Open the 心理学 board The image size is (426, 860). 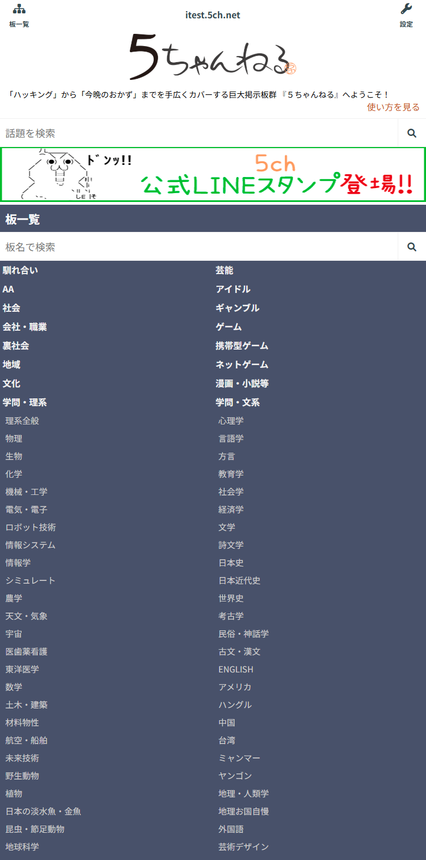[231, 421]
